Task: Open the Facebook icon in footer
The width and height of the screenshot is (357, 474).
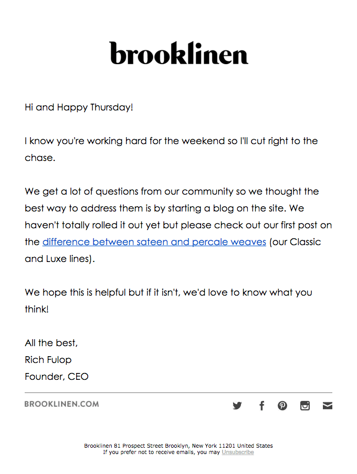Action: pos(261,406)
